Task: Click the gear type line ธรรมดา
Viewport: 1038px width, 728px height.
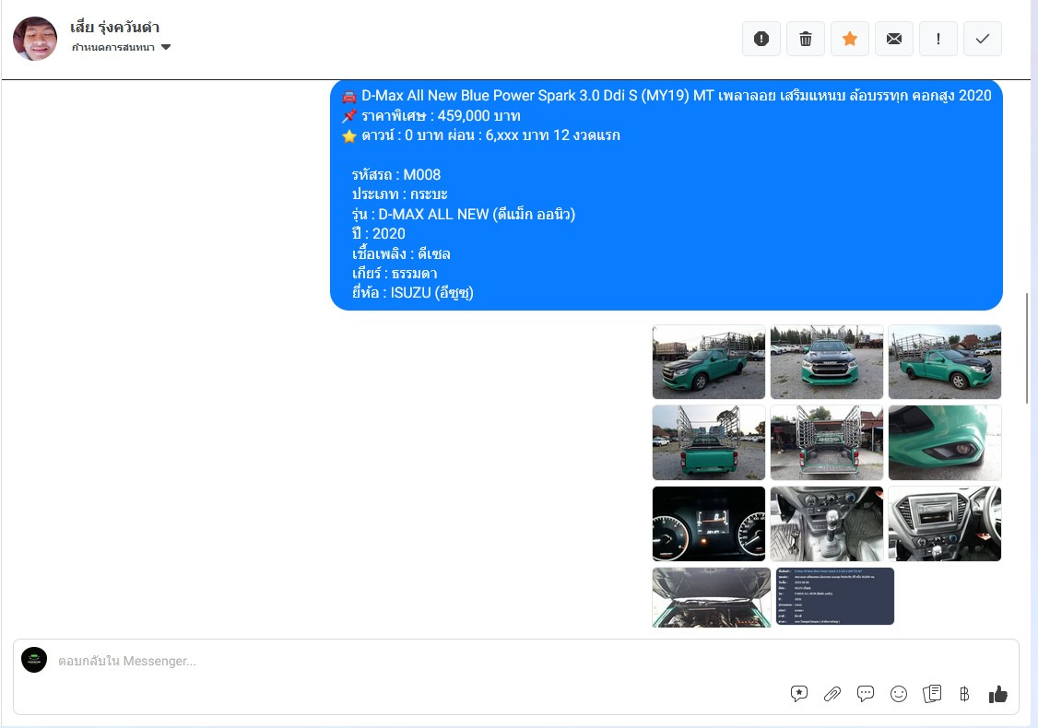Action: (394, 274)
